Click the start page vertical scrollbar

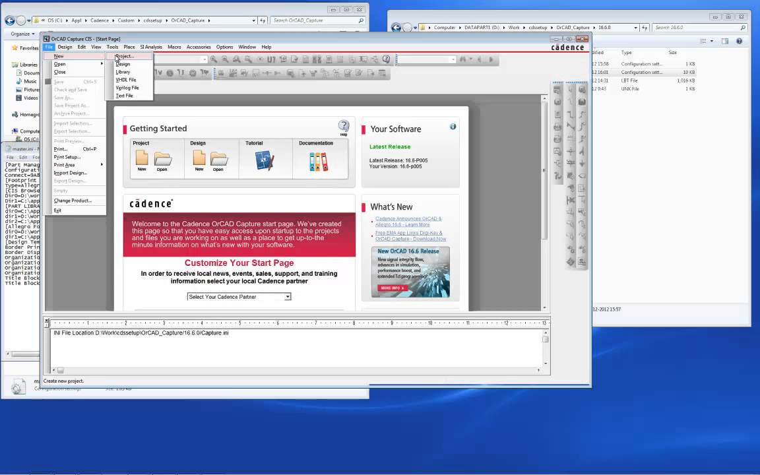click(544, 170)
